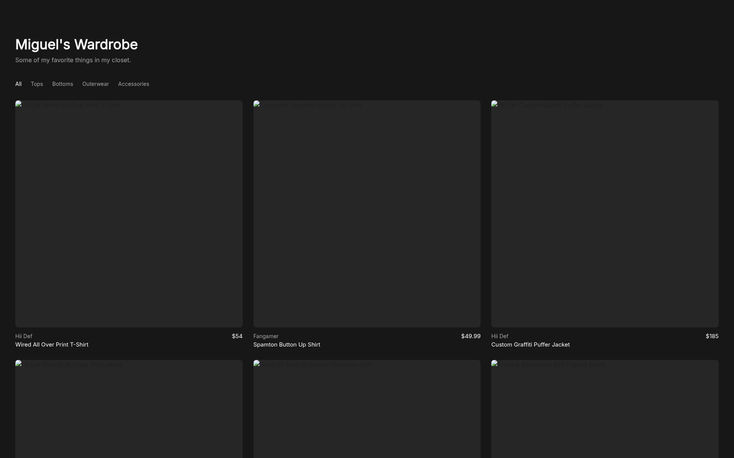Click the Spamton Button Up Shirt title
Image resolution: width=734 pixels, height=458 pixels.
click(x=287, y=345)
